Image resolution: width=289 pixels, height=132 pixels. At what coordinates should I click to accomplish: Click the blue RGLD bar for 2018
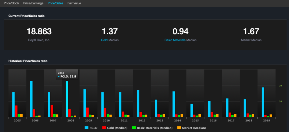[x=245, y=108]
